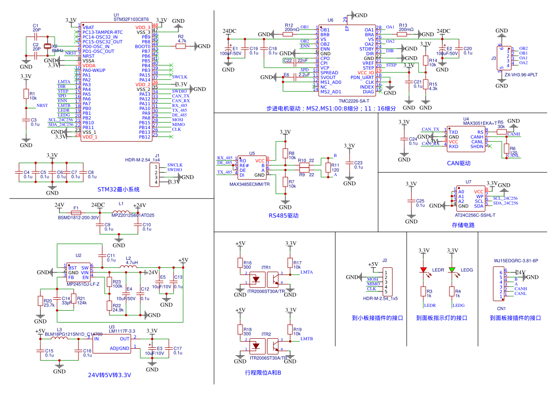Click the CAN驱动 section title

click(458, 164)
